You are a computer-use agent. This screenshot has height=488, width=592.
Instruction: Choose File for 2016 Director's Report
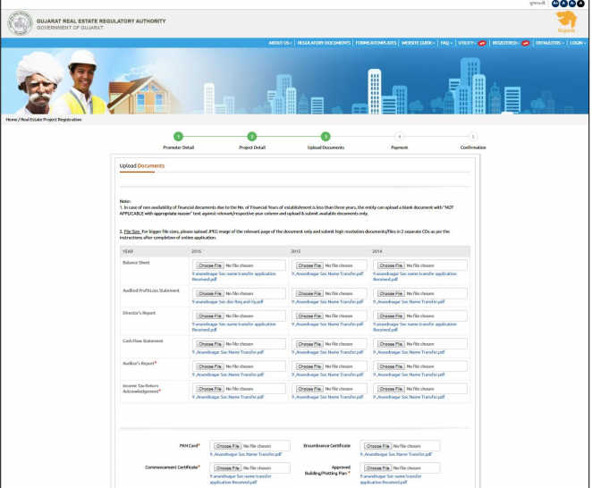tap(210, 316)
